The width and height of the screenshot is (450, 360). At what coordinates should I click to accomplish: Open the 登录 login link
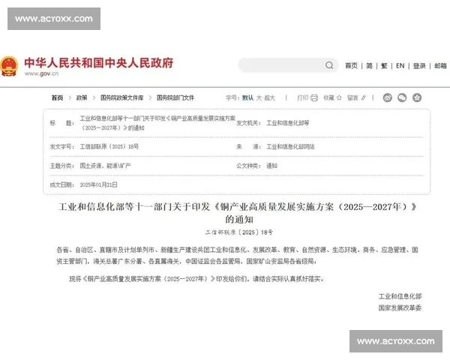click(419, 66)
